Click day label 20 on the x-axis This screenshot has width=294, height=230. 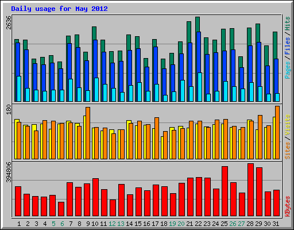(x=181, y=224)
